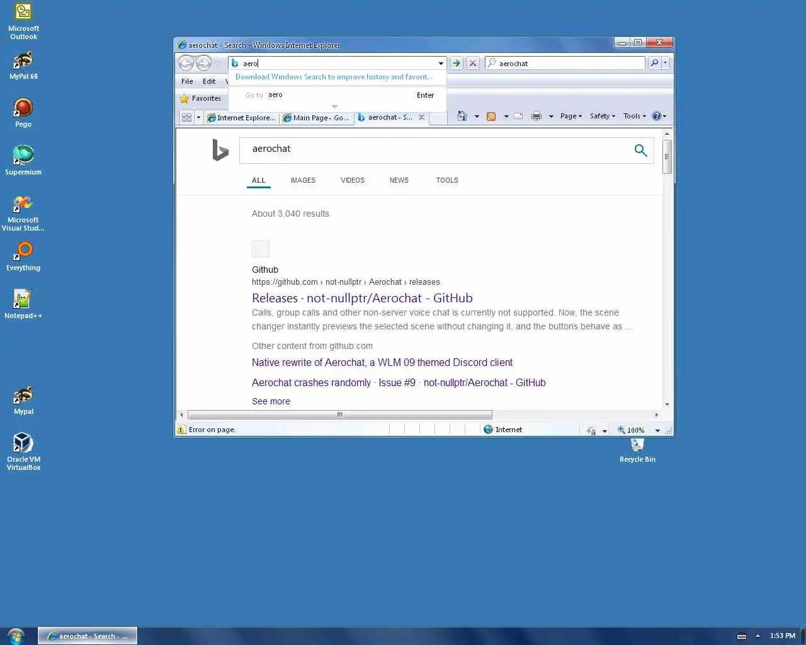Open the tab list dropdown arrow
Screen dimensions: 806x645
pyautogui.click(x=198, y=117)
